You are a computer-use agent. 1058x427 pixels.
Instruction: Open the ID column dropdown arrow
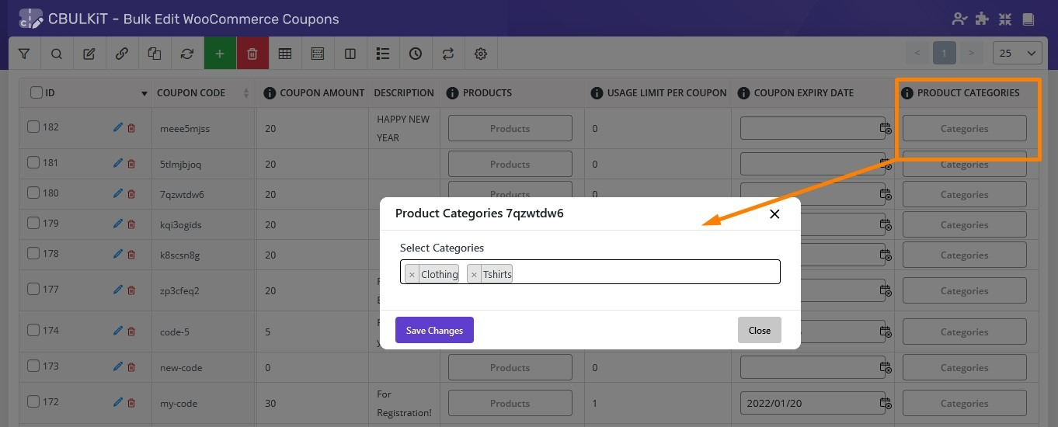tap(144, 94)
